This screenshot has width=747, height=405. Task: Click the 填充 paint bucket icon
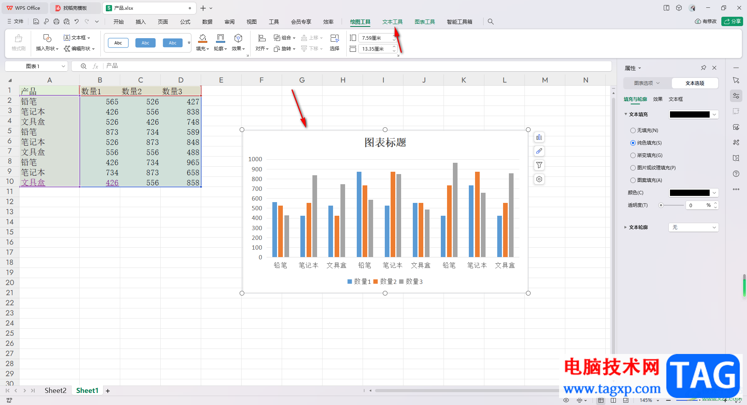coord(202,38)
